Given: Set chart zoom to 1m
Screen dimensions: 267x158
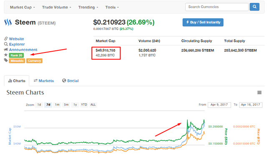Looking at the screenshot, I should click(57, 105).
